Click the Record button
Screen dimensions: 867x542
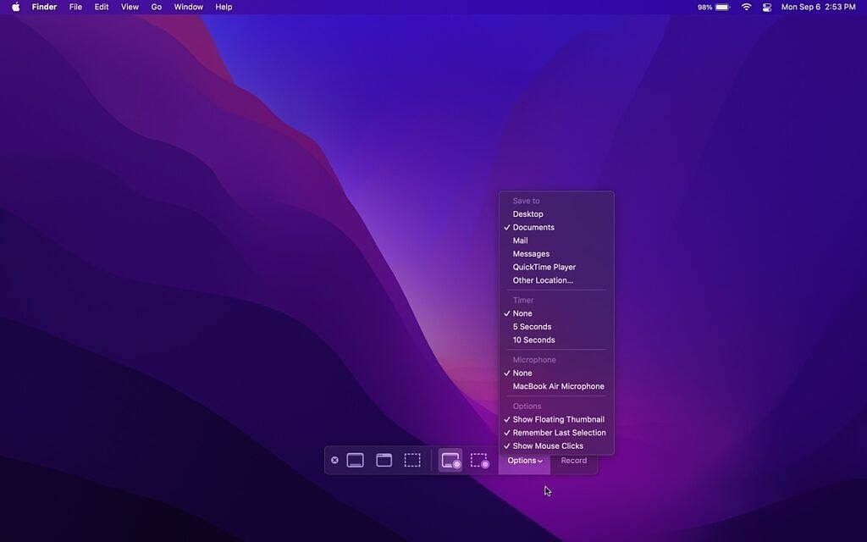point(573,460)
